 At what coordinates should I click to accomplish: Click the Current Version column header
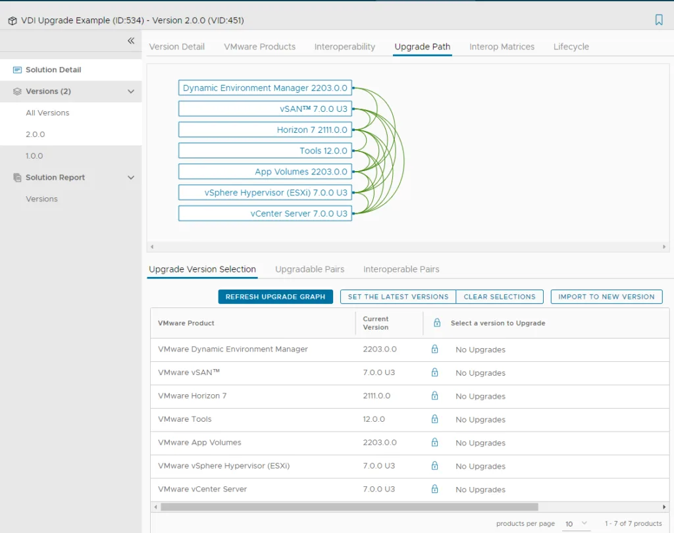pos(376,323)
